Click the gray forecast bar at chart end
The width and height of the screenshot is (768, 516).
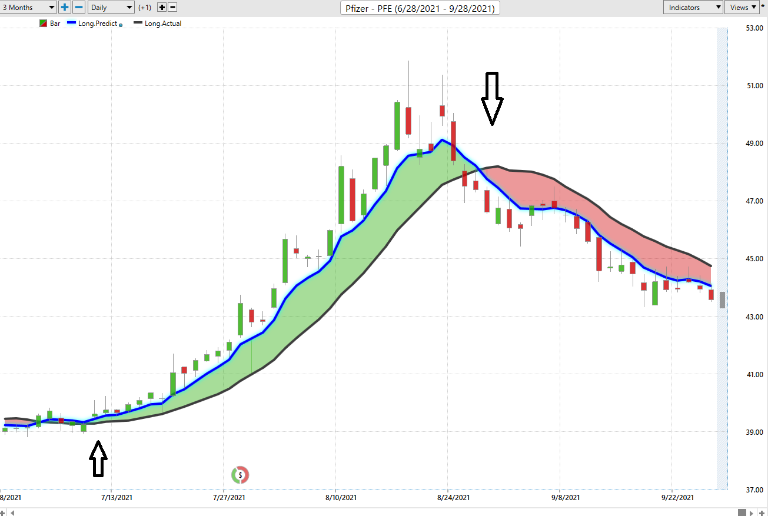pyautogui.click(x=722, y=299)
